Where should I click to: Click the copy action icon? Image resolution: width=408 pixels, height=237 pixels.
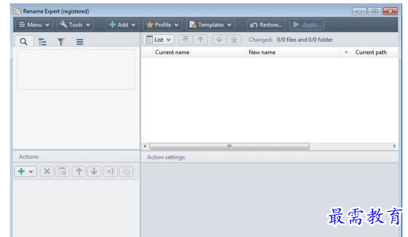pyautogui.click(x=126, y=172)
